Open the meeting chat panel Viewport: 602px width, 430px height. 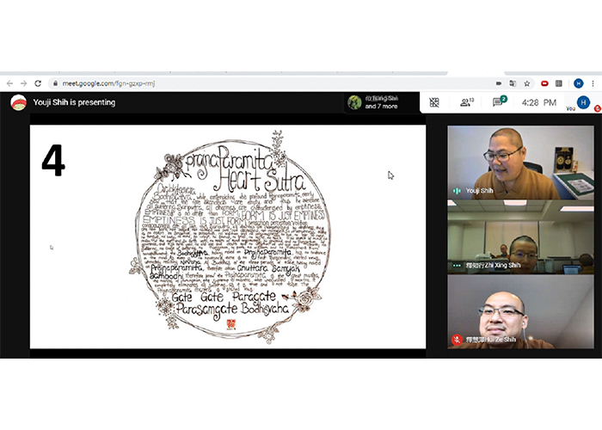498,102
